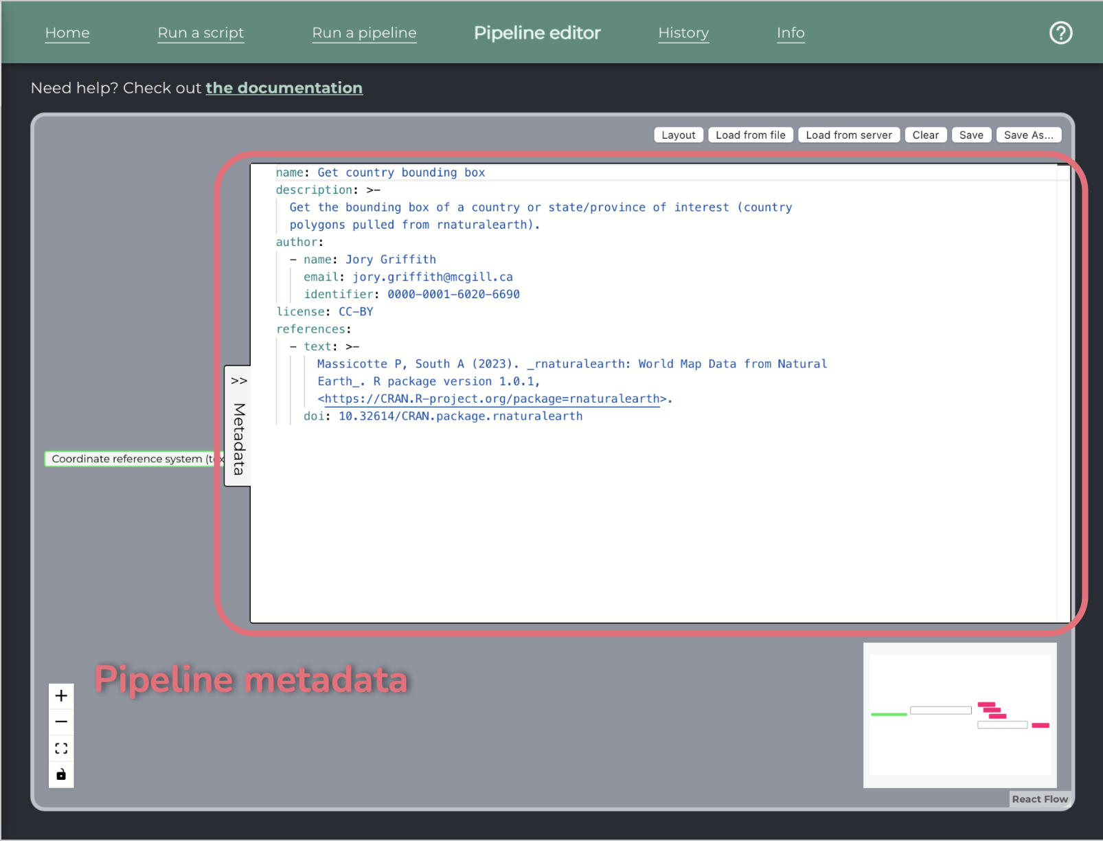This screenshot has height=841, width=1103.
Task: Click the Layout button
Action: point(679,135)
